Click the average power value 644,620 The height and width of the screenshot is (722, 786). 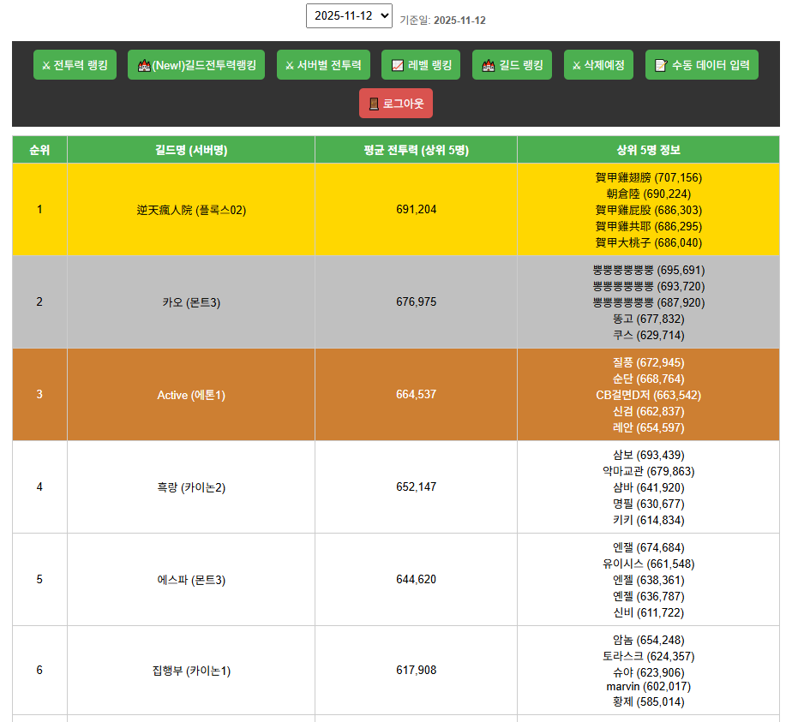[x=416, y=580]
